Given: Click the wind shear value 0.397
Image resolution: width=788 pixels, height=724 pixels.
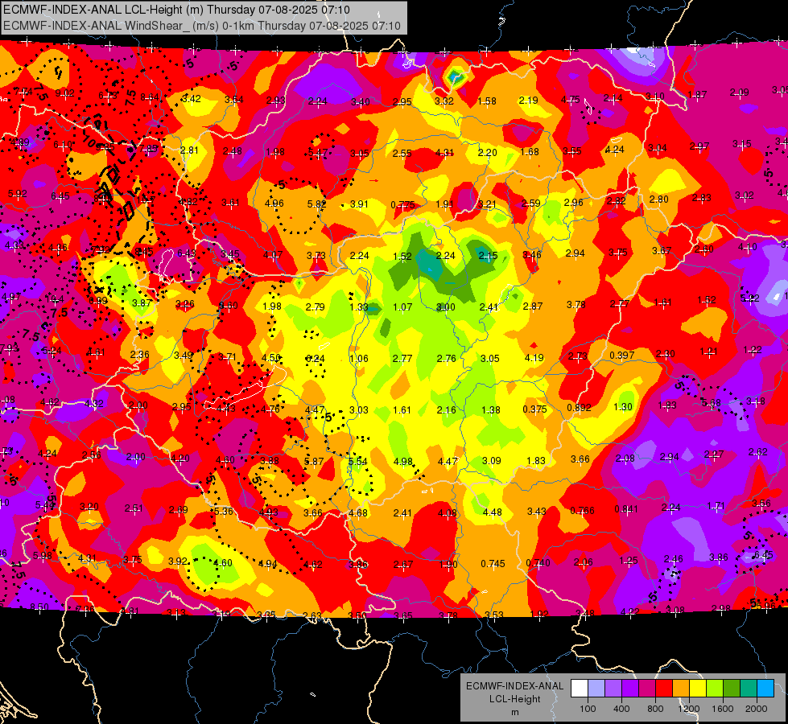Looking at the screenshot, I should pyautogui.click(x=621, y=356).
